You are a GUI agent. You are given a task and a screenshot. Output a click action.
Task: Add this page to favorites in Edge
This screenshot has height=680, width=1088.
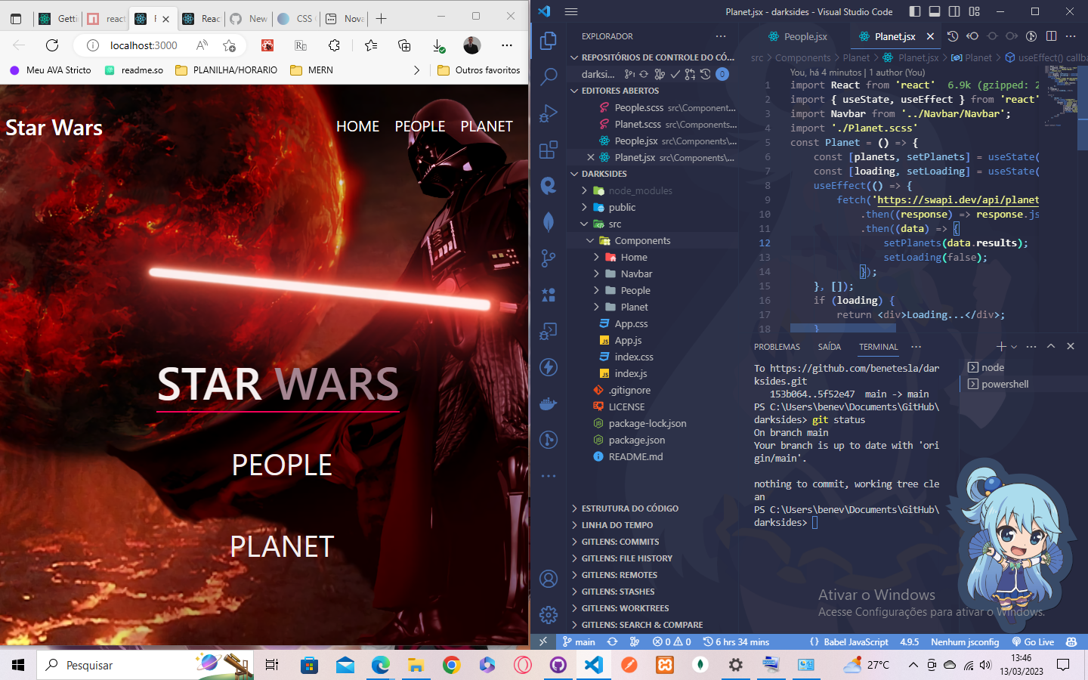230,45
